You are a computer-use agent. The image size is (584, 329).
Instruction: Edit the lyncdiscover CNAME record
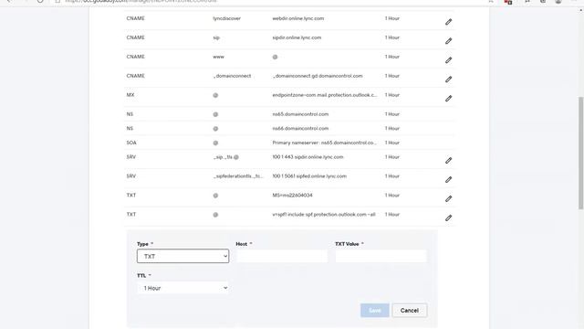click(448, 22)
